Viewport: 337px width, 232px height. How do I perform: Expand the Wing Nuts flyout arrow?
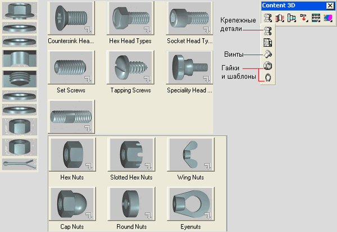coord(207,167)
